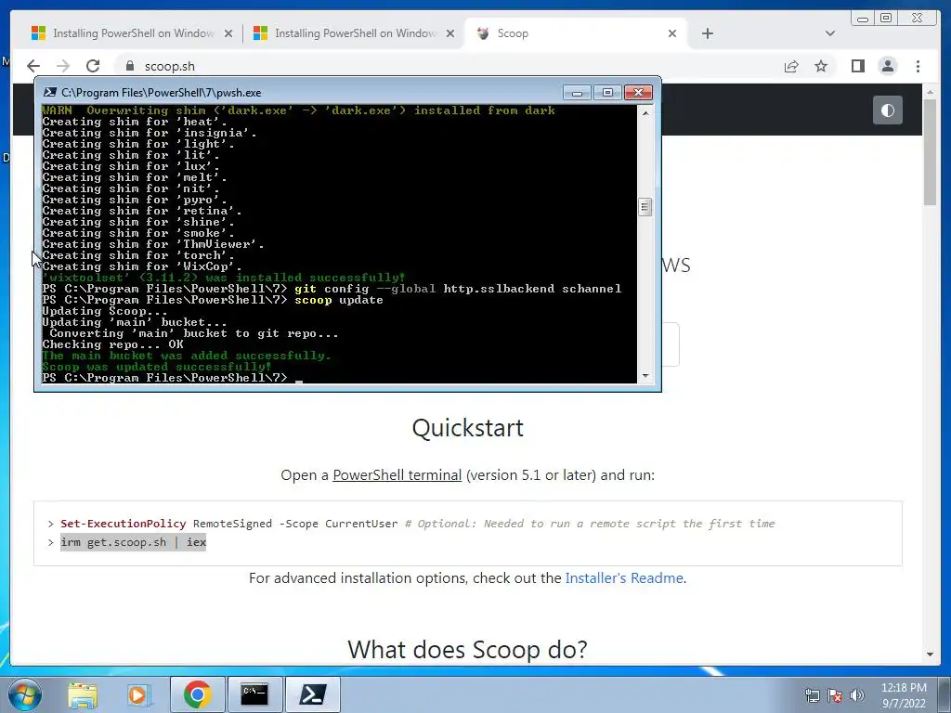Close first Installing PowerShell tab

pyautogui.click(x=228, y=33)
